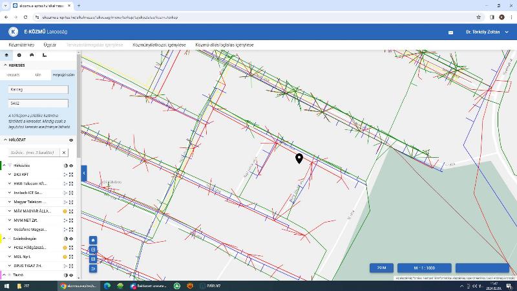Toggle visibility of Hírközlés group
Screen dimensions: 517x291
(71, 166)
